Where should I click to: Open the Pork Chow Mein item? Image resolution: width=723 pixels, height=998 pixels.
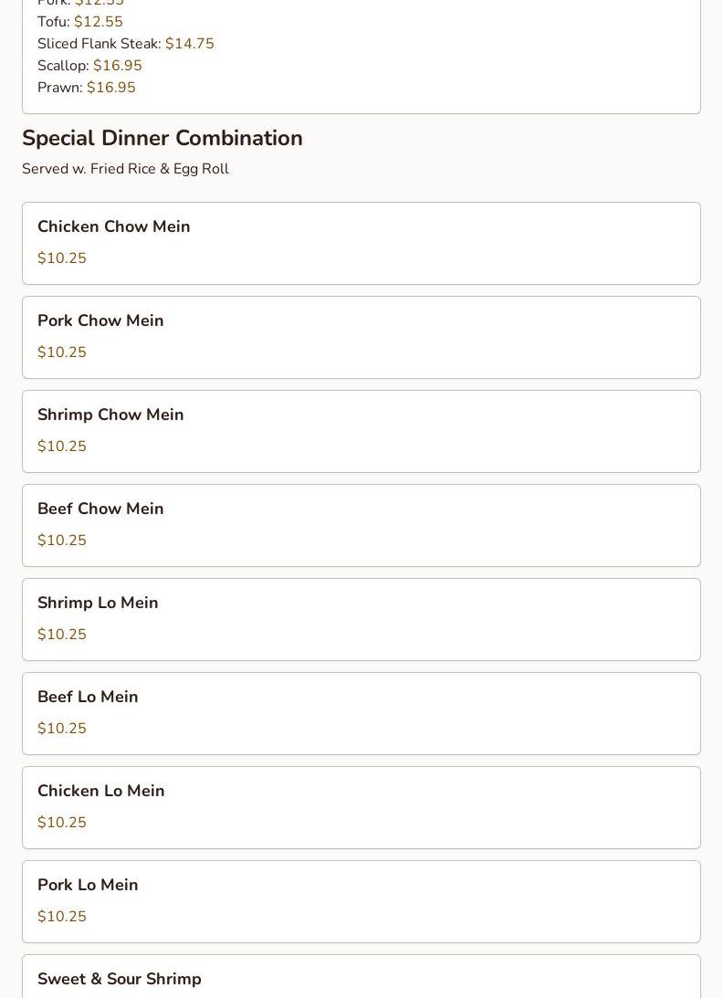tap(100, 320)
